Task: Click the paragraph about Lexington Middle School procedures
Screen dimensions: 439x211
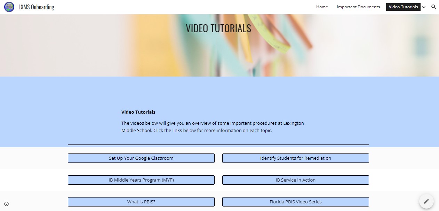Action: point(212,127)
